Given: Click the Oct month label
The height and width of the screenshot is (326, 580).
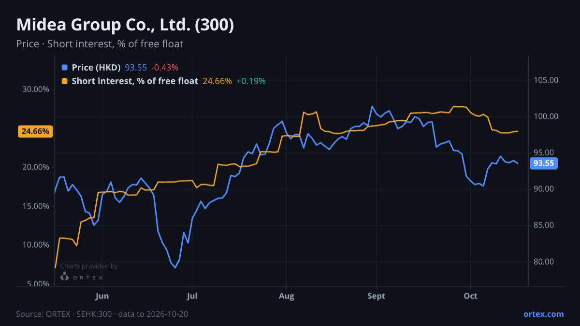Looking at the screenshot, I should pos(470,296).
